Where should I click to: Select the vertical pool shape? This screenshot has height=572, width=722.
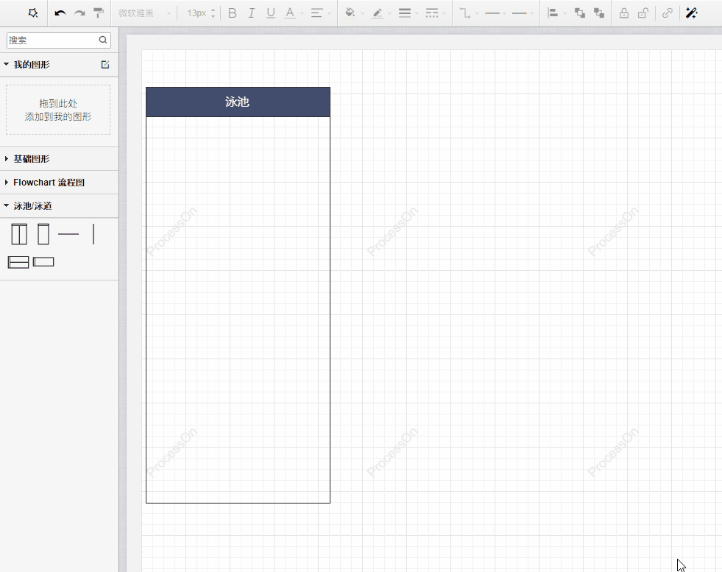click(x=19, y=234)
